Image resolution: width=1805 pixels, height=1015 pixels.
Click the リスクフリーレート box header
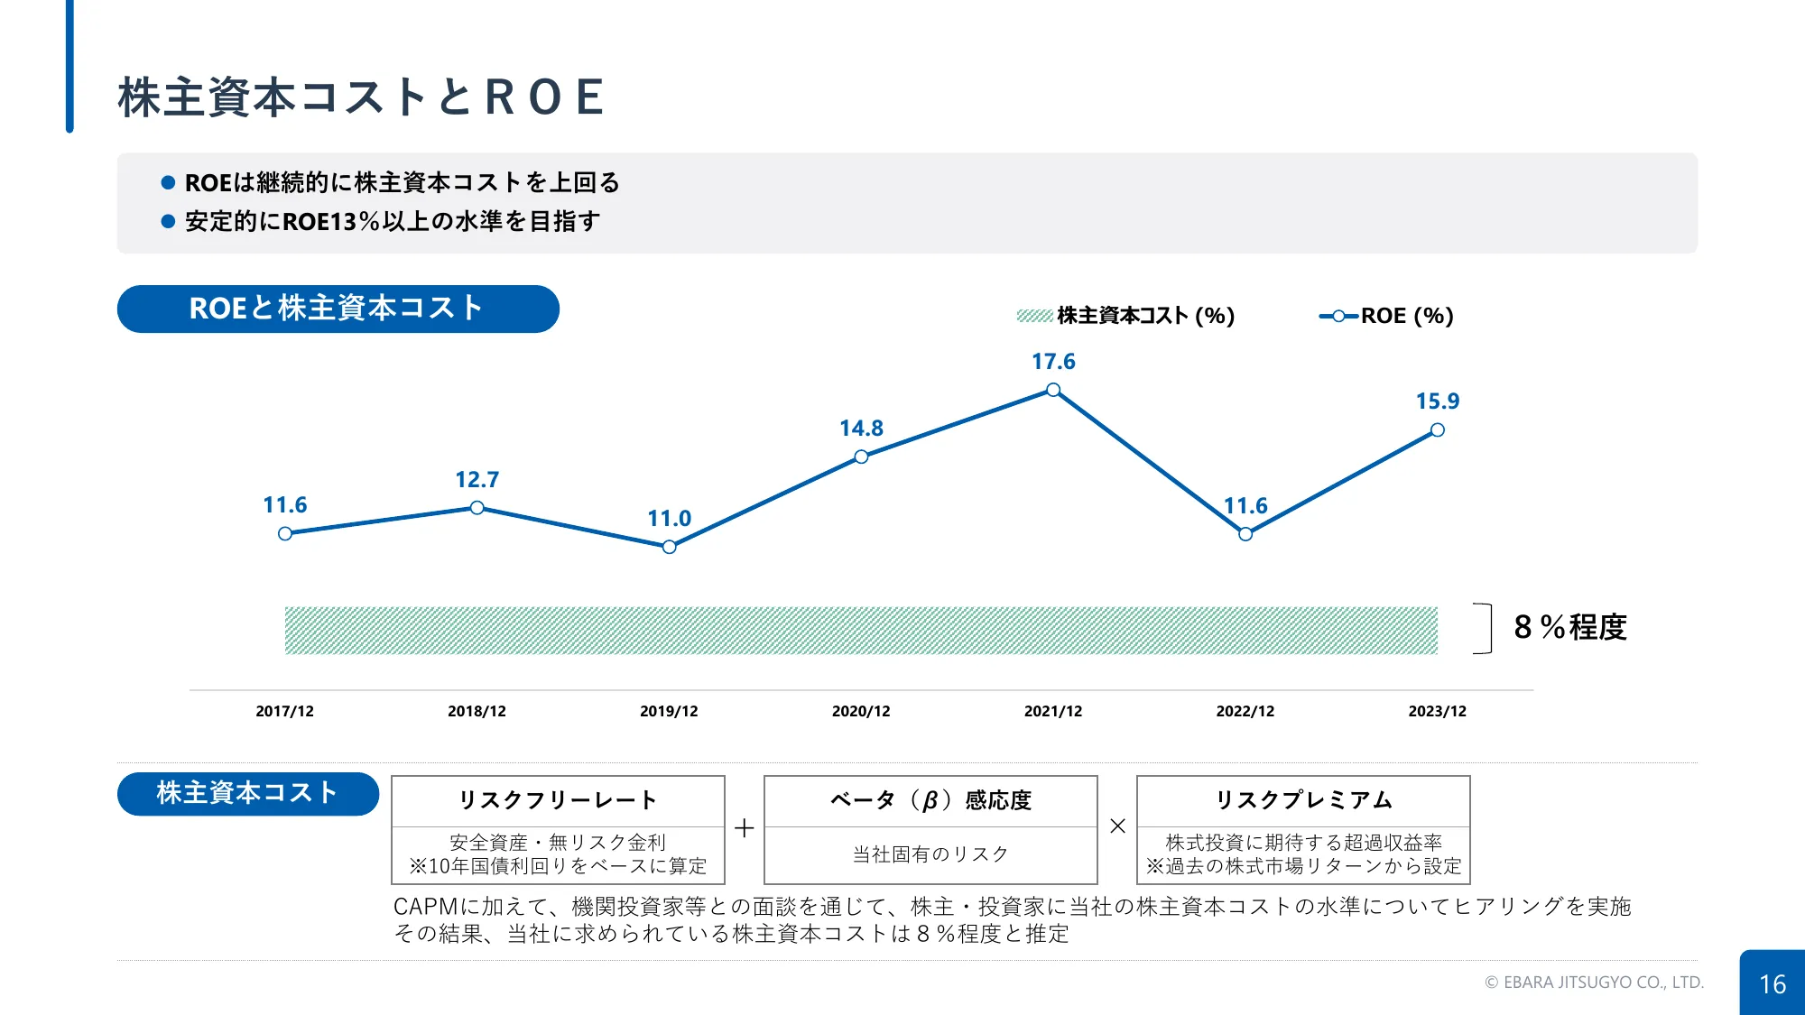(558, 800)
